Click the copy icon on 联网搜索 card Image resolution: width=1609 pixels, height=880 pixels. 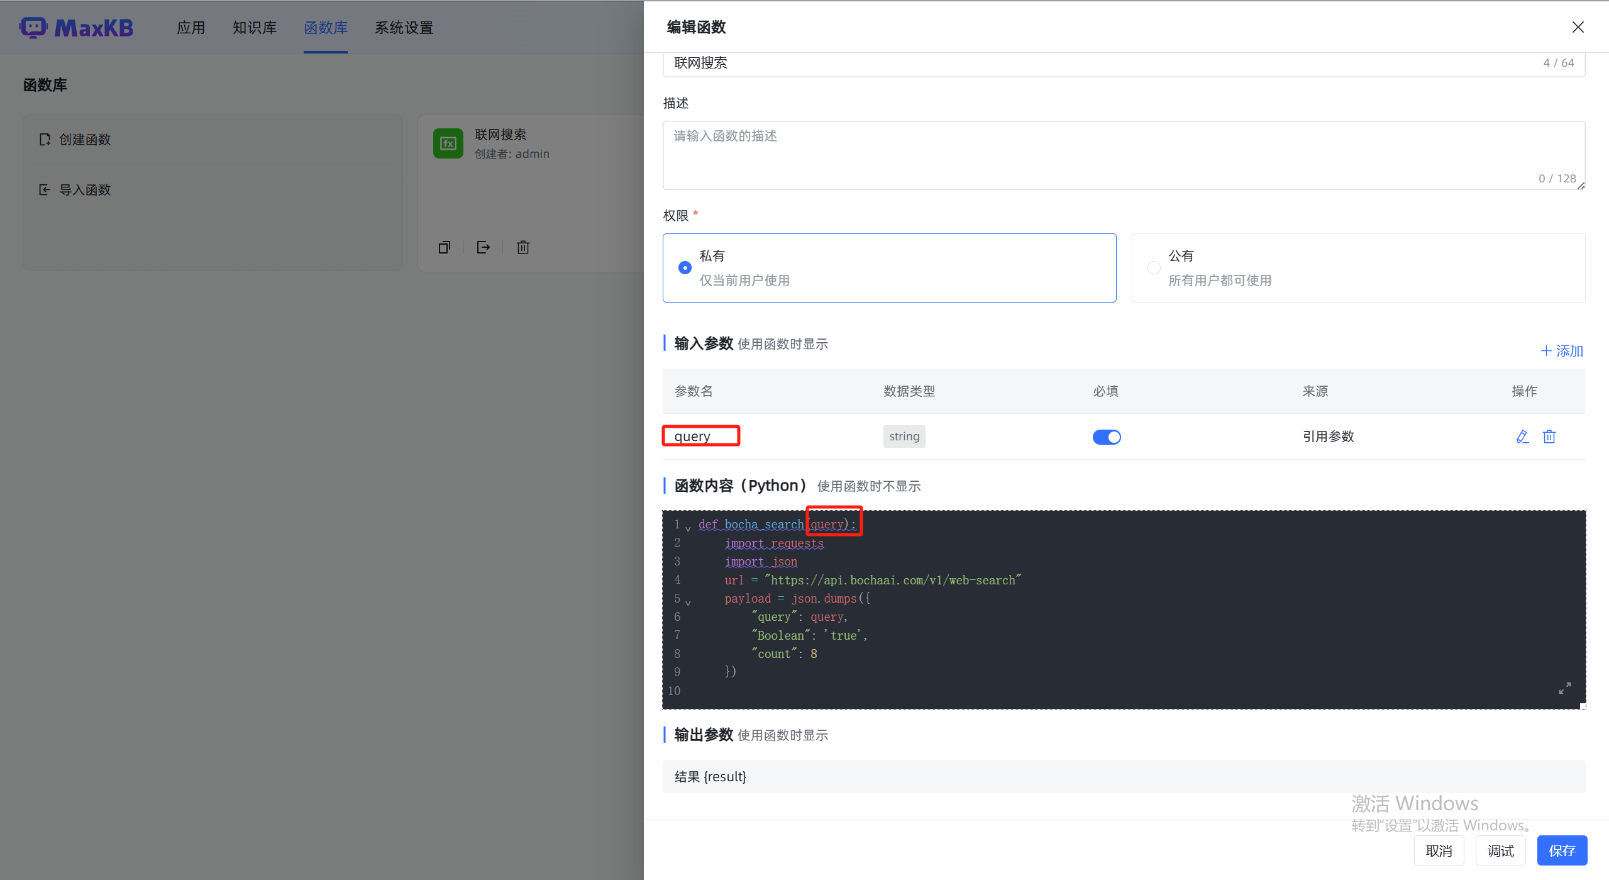(445, 247)
